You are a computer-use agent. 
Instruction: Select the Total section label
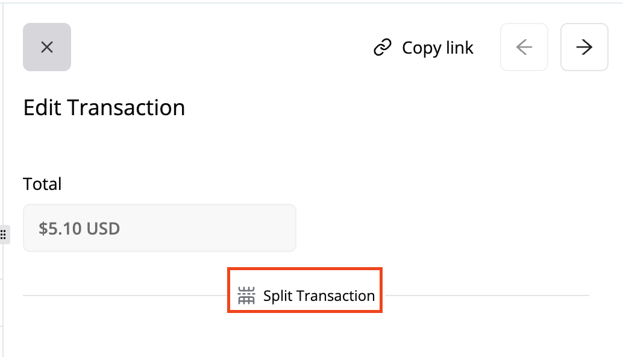42,184
